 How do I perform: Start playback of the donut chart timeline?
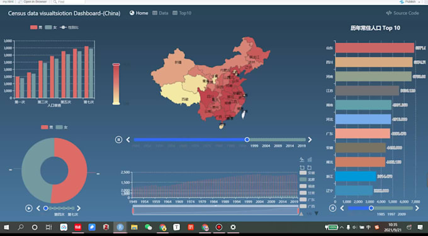tap(29, 208)
